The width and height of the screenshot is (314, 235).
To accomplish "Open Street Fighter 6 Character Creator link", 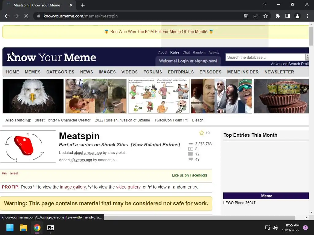I will pyautogui.click(x=63, y=120).
